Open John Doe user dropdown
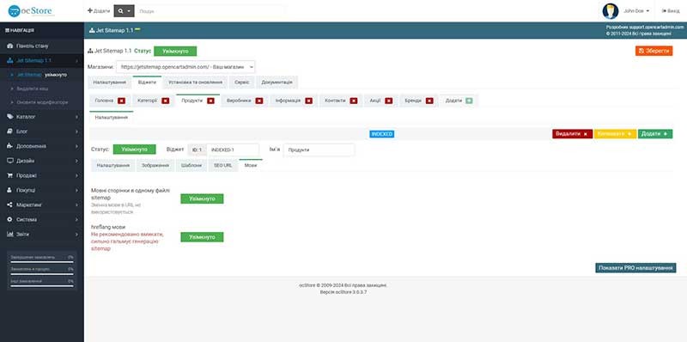This screenshot has height=342, width=687. (x=636, y=11)
